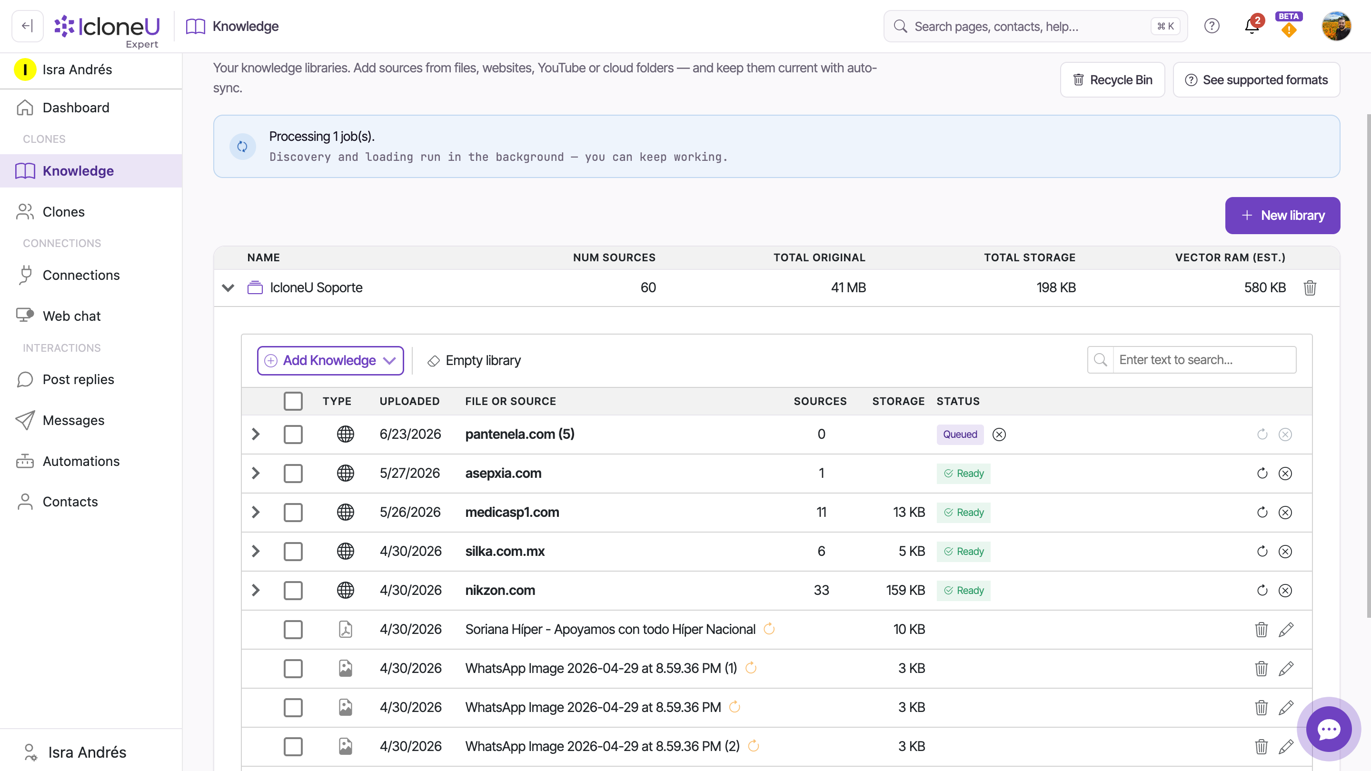Edit the Soriana Híper file
This screenshot has width=1371, height=771.
point(1286,630)
